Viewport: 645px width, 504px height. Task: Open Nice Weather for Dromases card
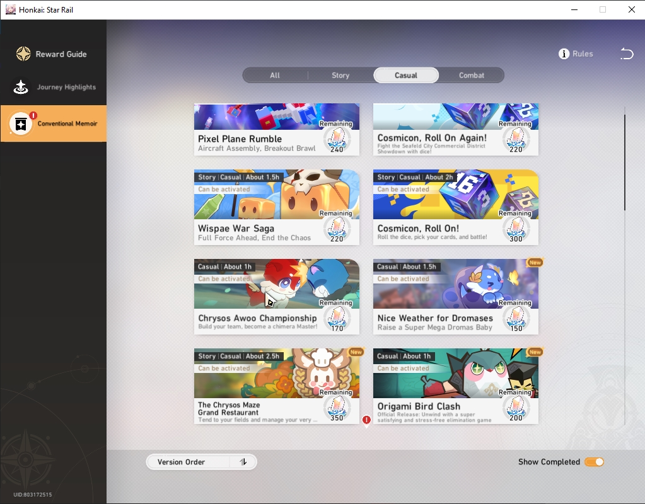click(456, 297)
